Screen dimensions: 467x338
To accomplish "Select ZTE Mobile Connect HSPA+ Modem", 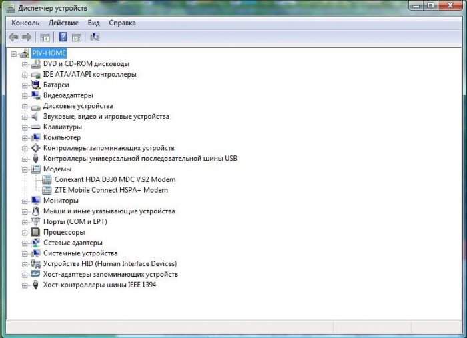I will tap(111, 190).
